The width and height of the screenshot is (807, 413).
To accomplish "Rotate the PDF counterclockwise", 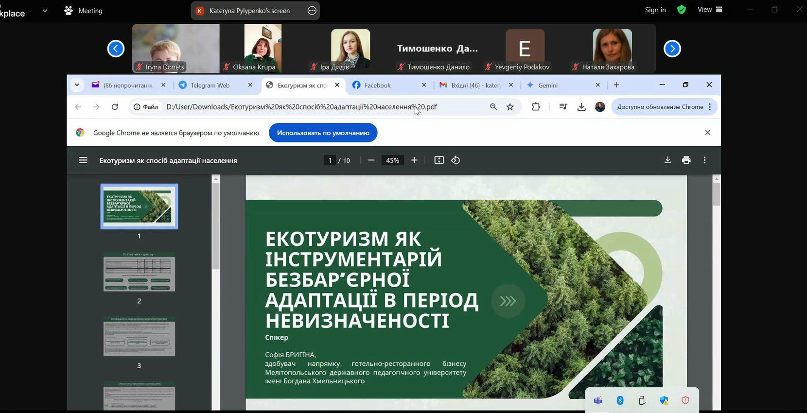I will (456, 160).
